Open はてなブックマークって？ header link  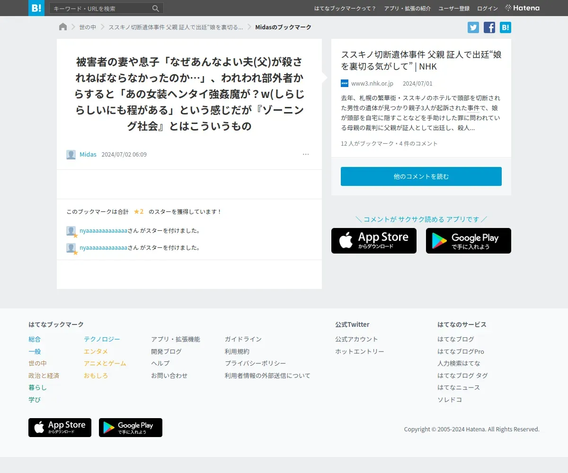(345, 9)
